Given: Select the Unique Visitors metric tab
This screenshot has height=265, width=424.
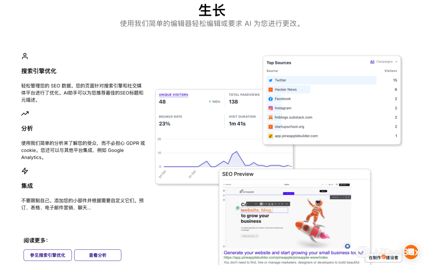Looking at the screenshot, I should click(x=174, y=95).
